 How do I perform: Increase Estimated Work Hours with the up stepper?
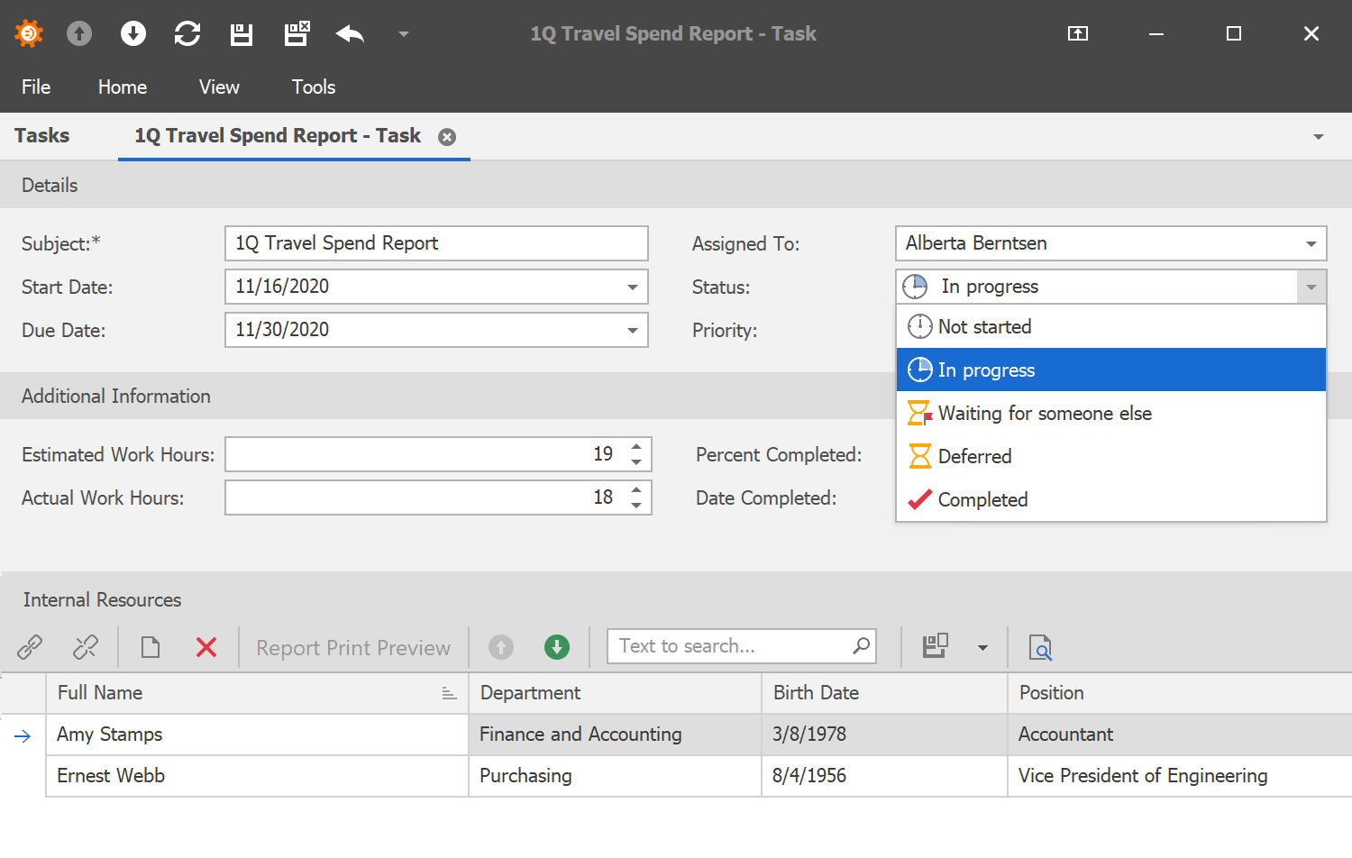tap(638, 447)
